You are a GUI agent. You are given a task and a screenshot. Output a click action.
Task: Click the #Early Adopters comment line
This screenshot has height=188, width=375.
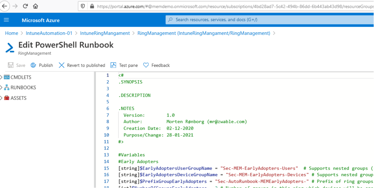tap(138, 162)
